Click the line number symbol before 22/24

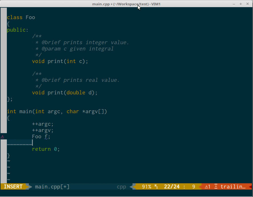156,187
